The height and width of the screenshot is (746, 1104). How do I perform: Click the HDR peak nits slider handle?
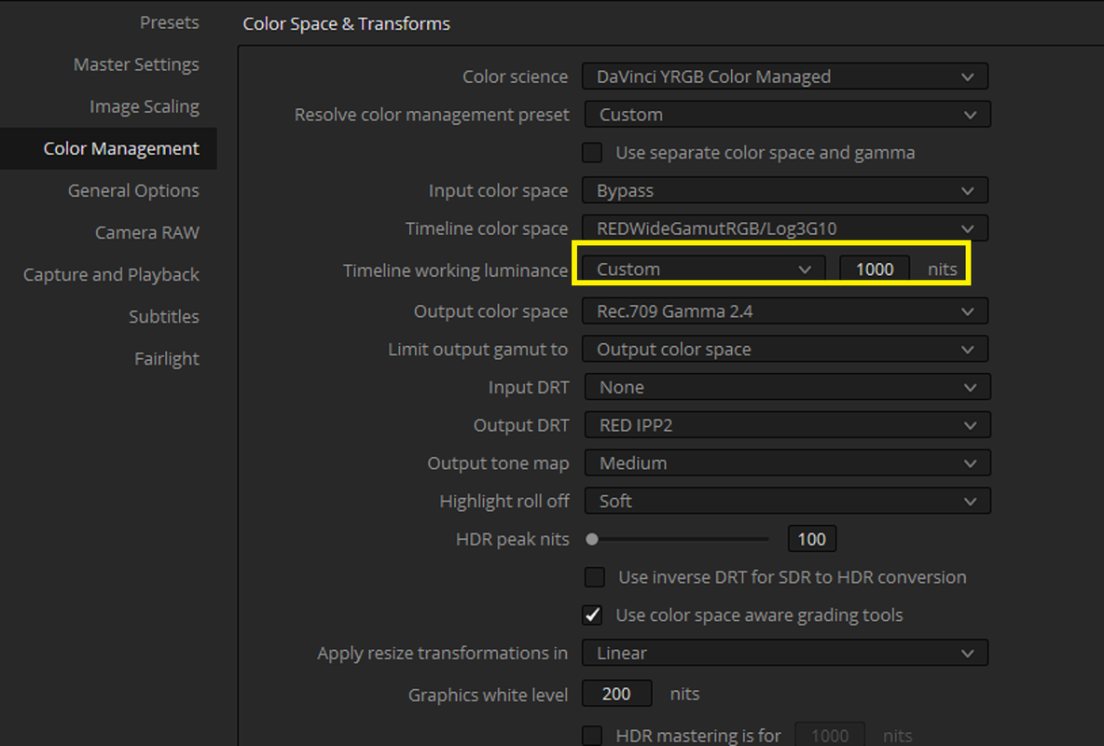click(592, 540)
